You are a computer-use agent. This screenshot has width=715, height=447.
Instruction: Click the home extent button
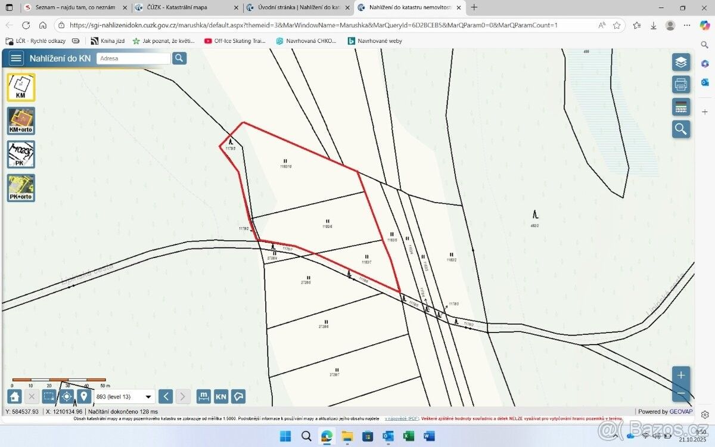15,396
